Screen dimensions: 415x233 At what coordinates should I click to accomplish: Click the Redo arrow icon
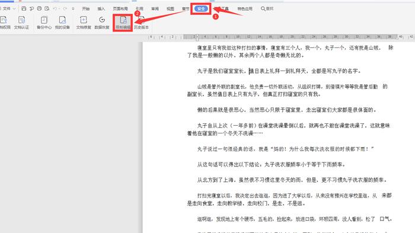[x=65, y=9]
